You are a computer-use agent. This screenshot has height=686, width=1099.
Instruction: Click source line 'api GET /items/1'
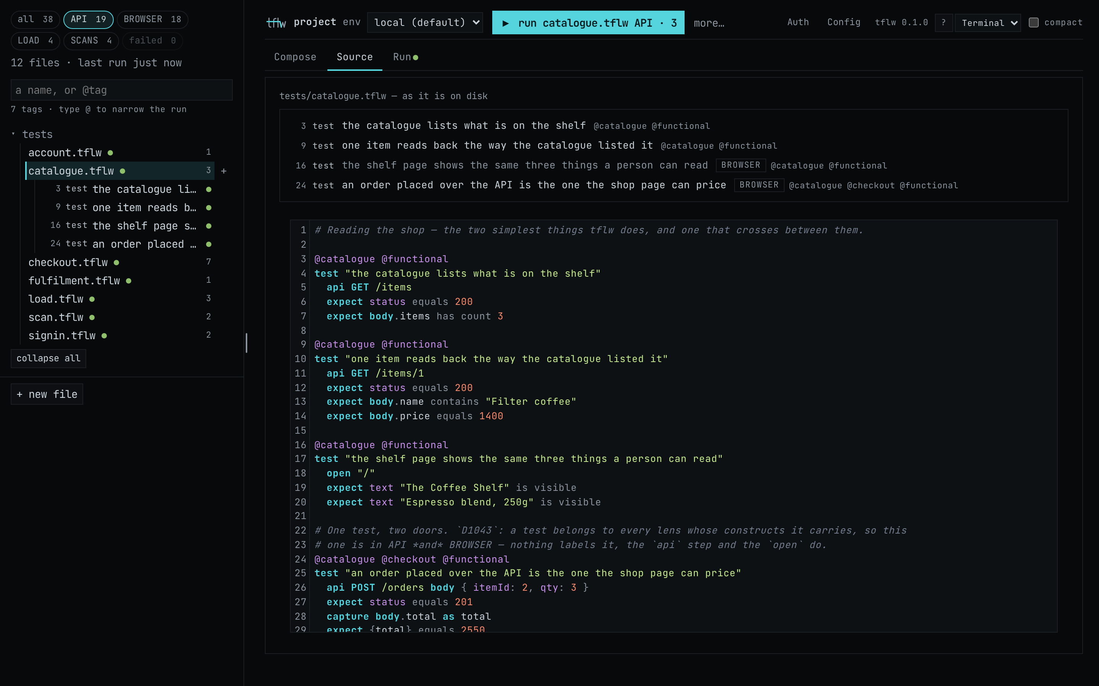(x=375, y=373)
